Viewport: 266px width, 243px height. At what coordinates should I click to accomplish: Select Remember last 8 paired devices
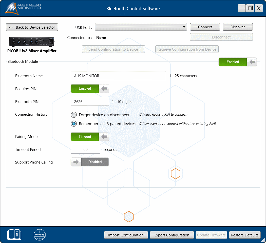coord(74,124)
